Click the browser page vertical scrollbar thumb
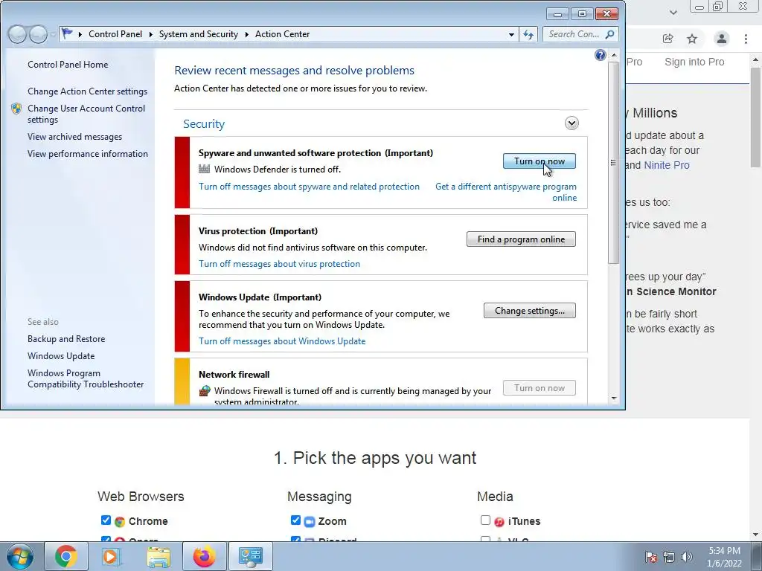Viewport: 762px width, 571px height. 756,118
